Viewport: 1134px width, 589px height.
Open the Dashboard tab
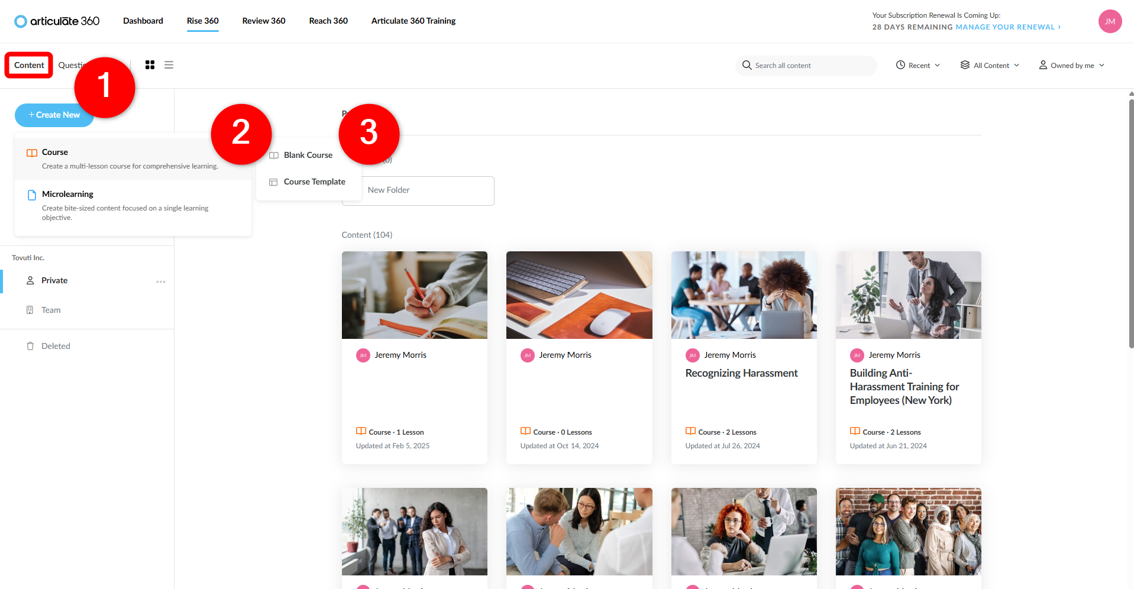[143, 21]
